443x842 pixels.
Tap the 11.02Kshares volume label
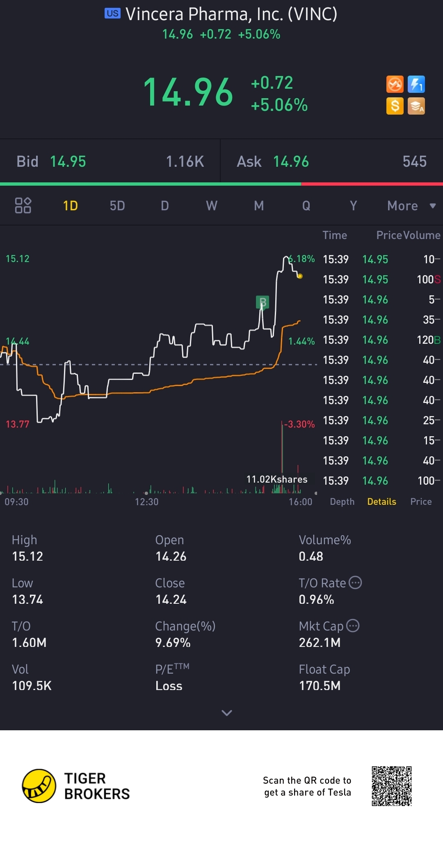[277, 479]
